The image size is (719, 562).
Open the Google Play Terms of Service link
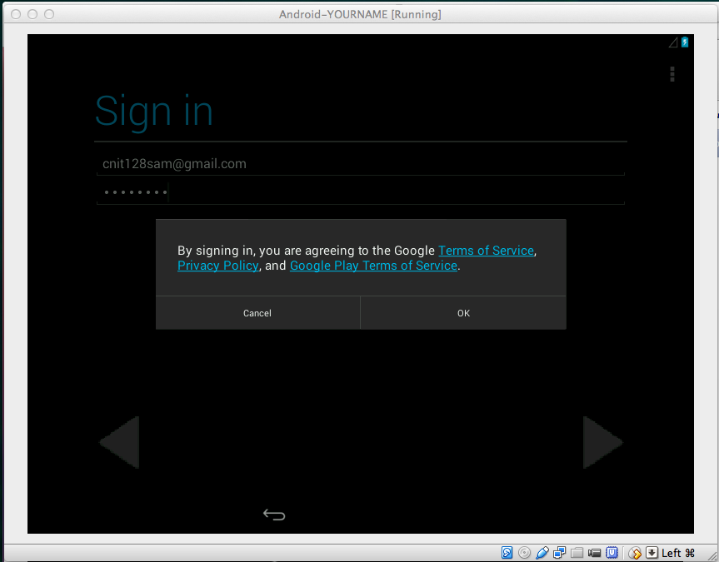pos(374,266)
